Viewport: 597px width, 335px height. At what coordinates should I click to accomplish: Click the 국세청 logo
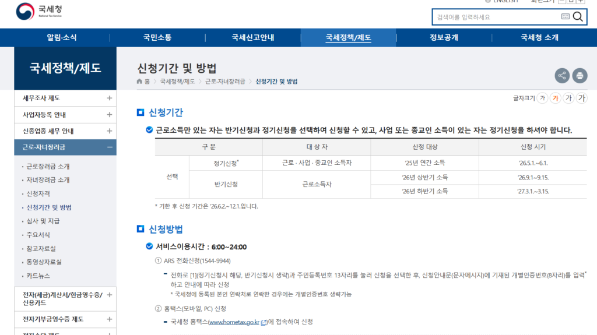39,10
